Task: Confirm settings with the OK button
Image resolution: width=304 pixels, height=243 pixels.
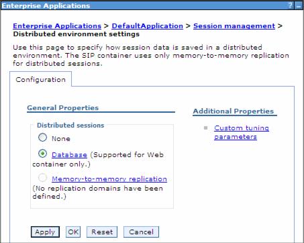Action: pos(73,232)
